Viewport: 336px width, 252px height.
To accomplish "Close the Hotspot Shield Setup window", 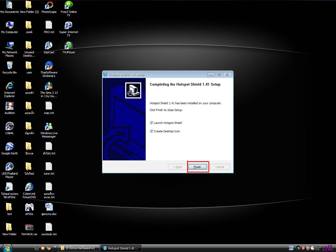I will (x=227, y=75).
